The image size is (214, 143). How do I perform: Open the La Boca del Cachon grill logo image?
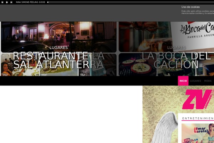pyautogui.click(x=166, y=37)
